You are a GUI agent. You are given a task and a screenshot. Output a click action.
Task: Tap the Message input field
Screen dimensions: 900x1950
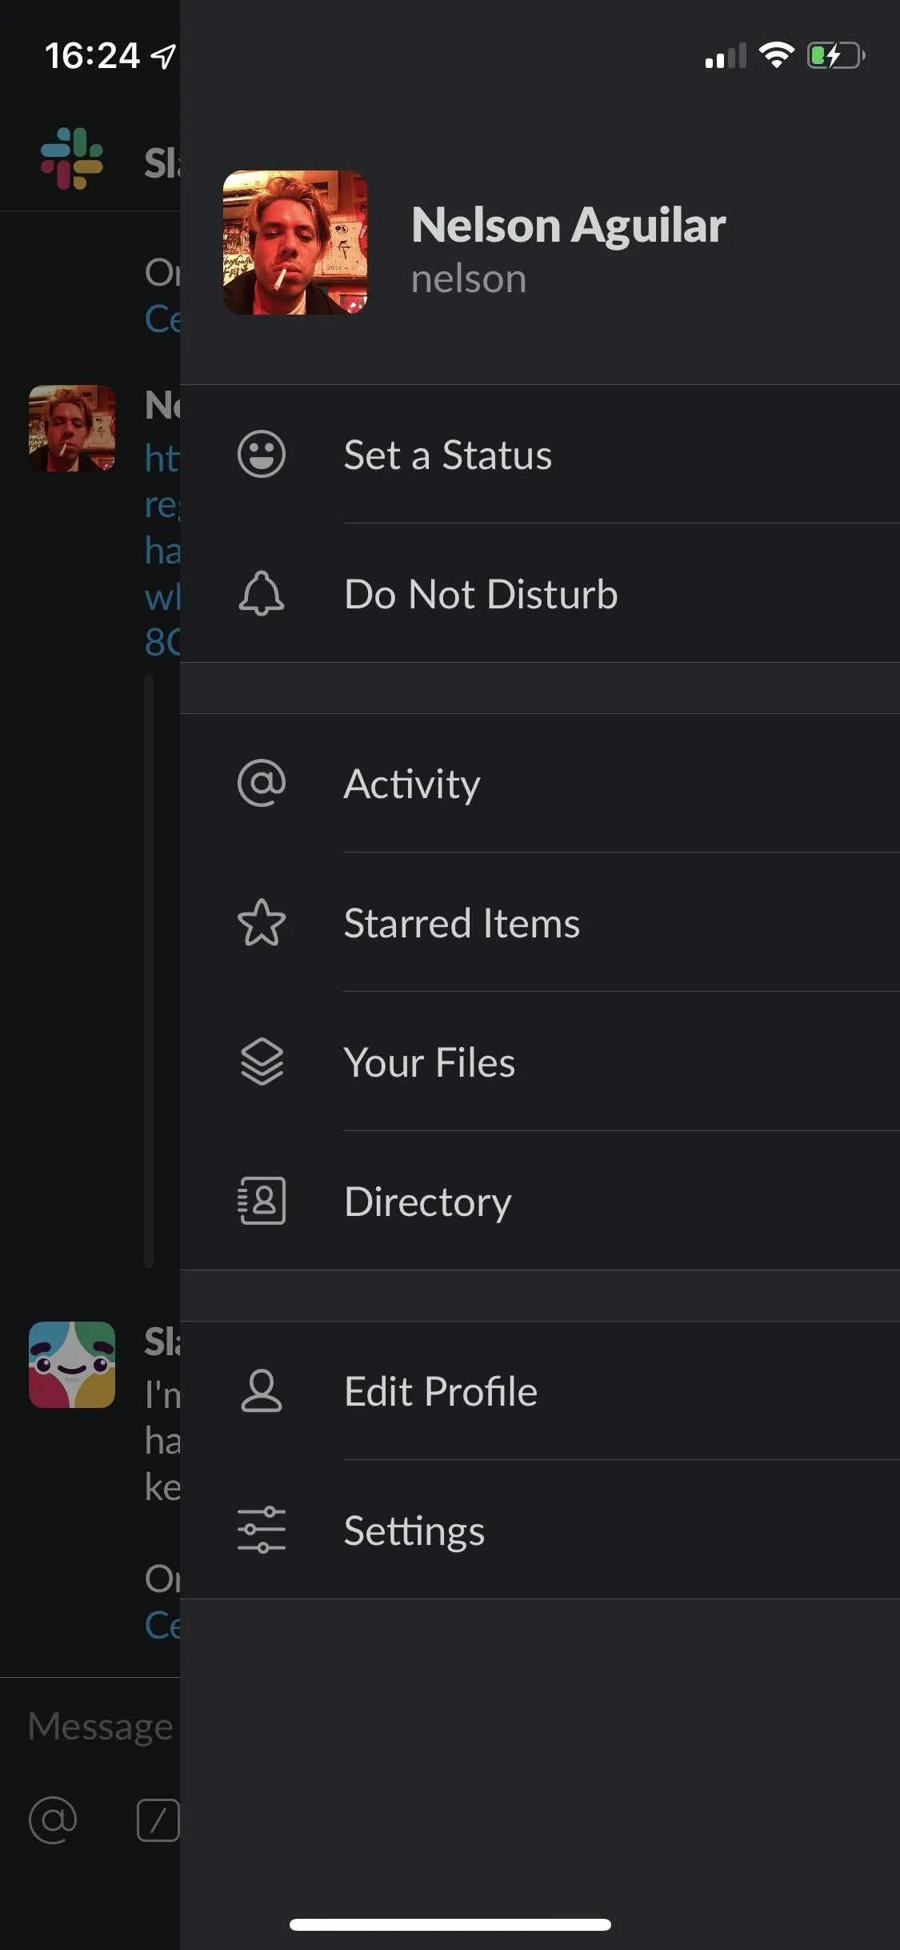(90, 1727)
